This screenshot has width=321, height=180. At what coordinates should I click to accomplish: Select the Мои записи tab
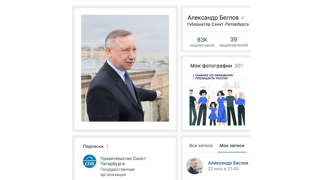tap(232, 146)
